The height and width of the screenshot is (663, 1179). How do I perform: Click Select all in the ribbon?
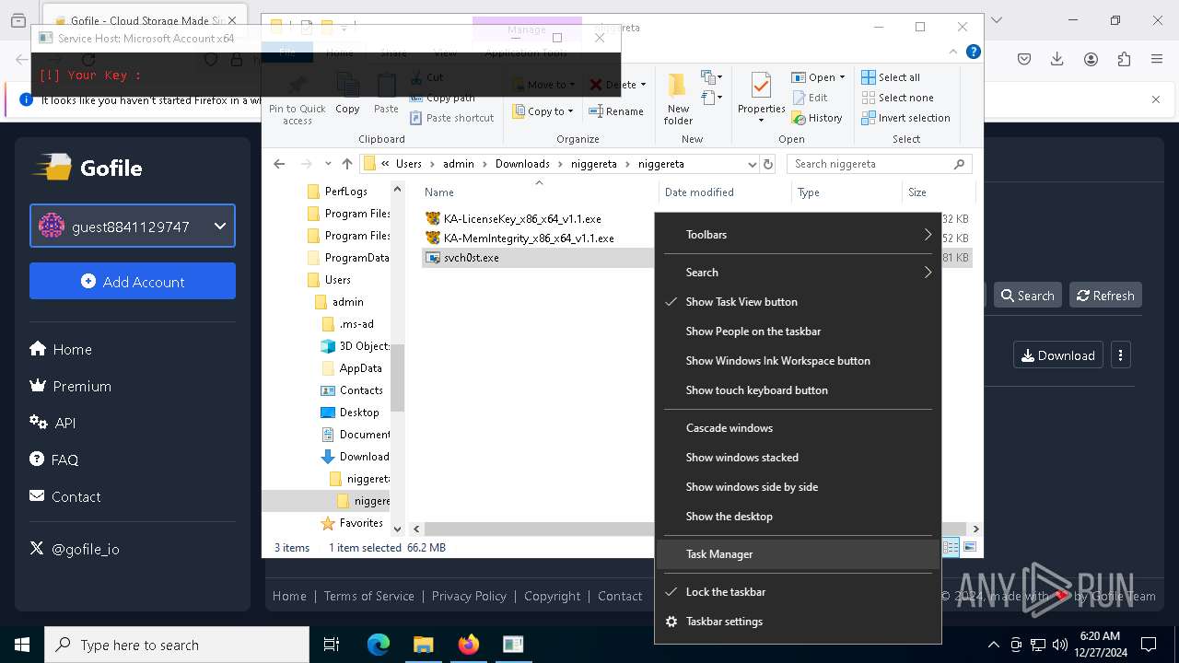(891, 77)
